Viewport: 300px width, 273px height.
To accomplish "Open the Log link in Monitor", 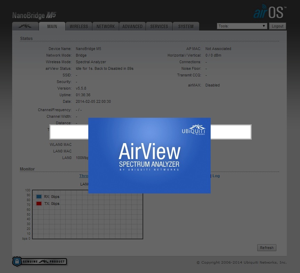I will [x=216, y=176].
